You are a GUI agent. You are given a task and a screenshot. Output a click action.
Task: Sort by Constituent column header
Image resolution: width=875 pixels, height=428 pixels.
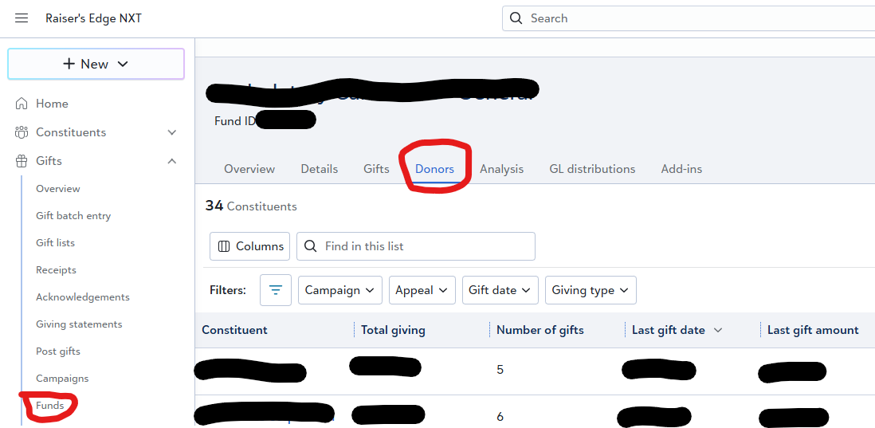234,330
